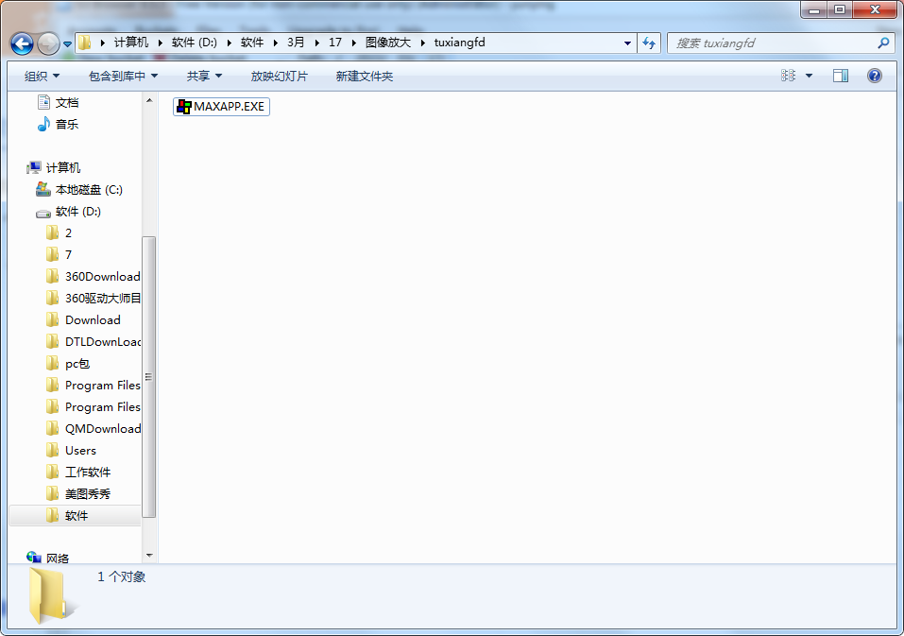Open the view options dropdown arrow
Viewport: 904px width, 636px height.
809,76
